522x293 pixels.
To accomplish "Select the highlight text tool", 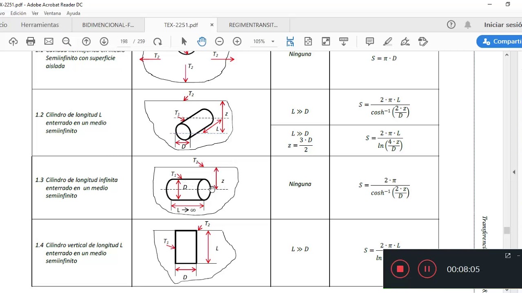I will pyautogui.click(x=387, y=42).
